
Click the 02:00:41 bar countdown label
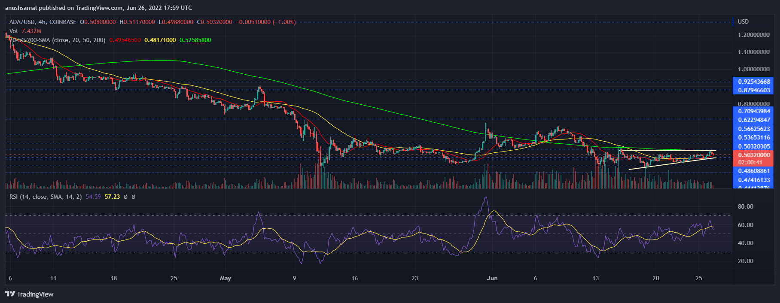click(750, 162)
